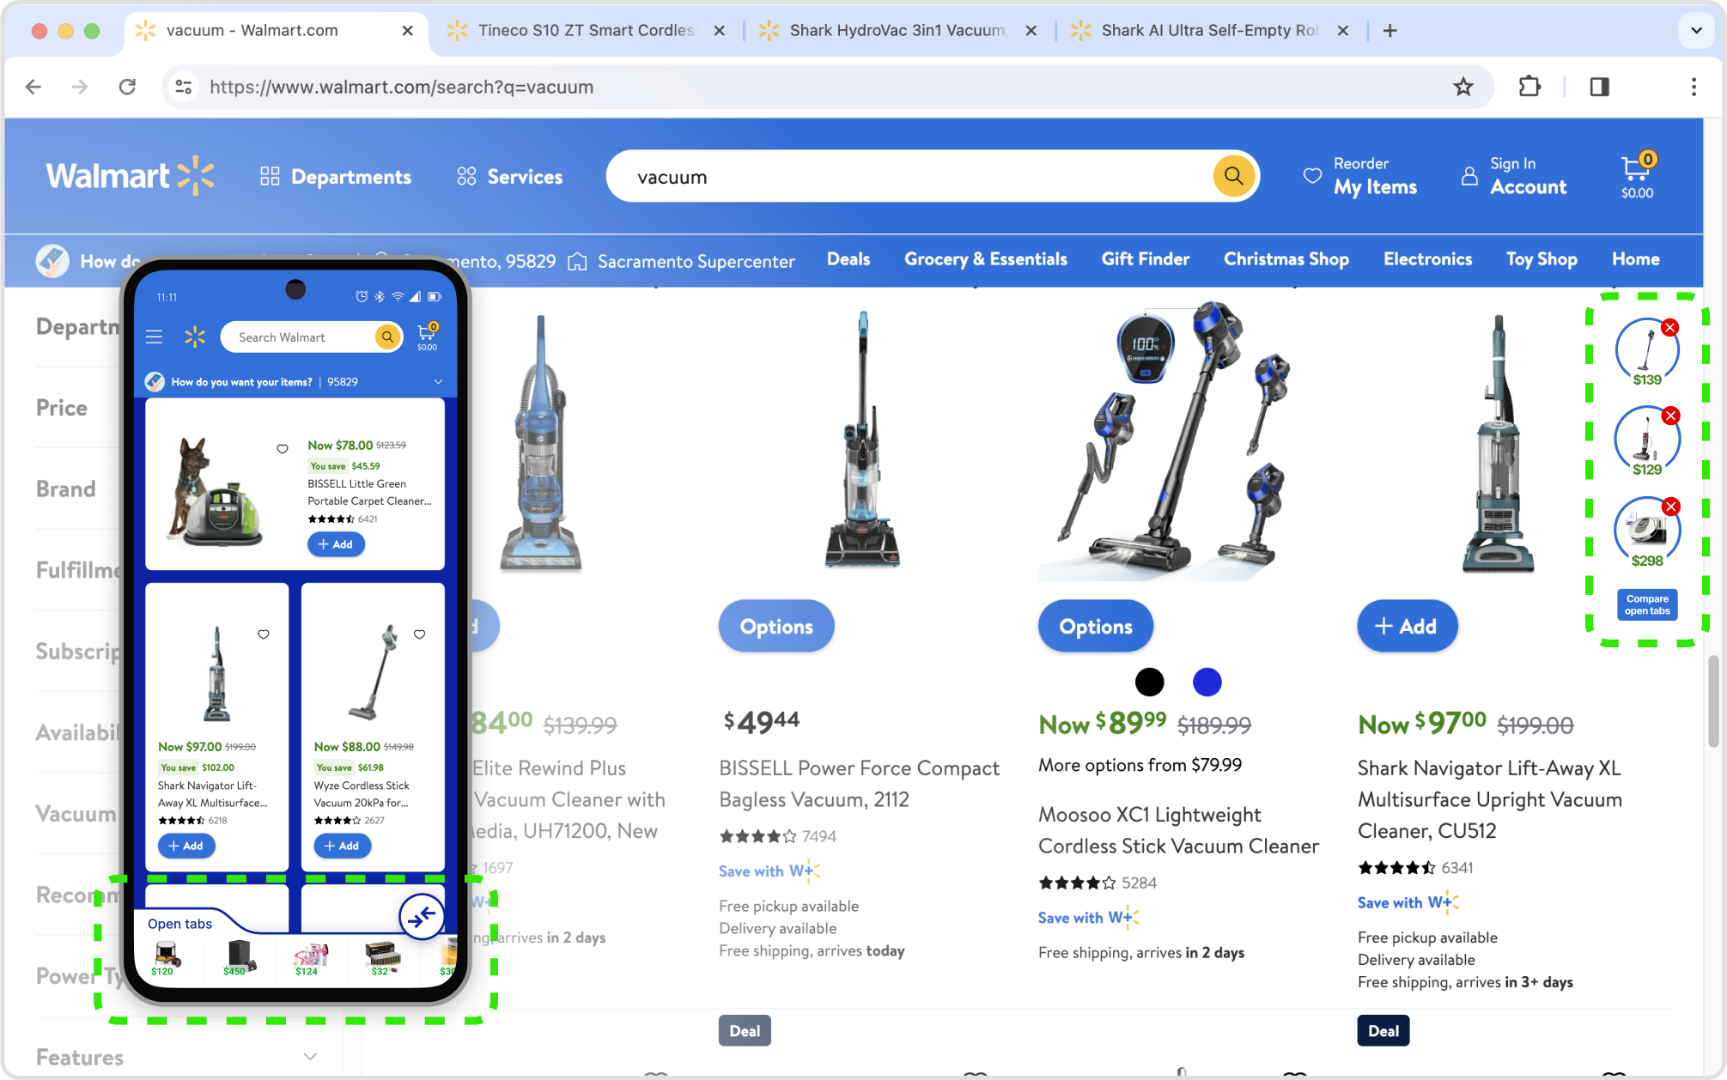Toggle the browser side panel
The height and width of the screenshot is (1080, 1727).
(x=1599, y=87)
